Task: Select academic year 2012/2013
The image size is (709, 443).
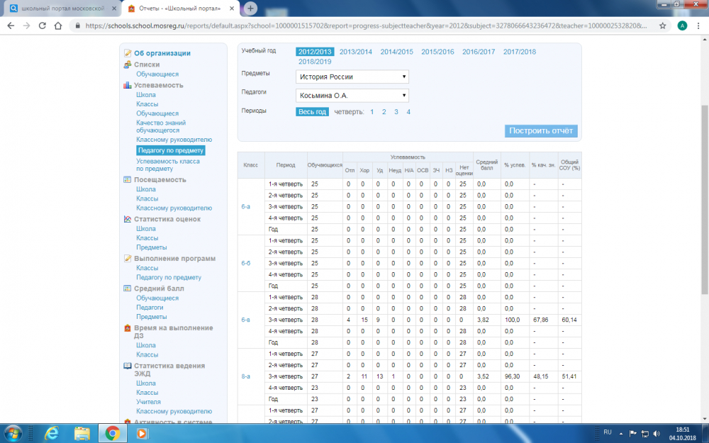Action: coord(315,52)
